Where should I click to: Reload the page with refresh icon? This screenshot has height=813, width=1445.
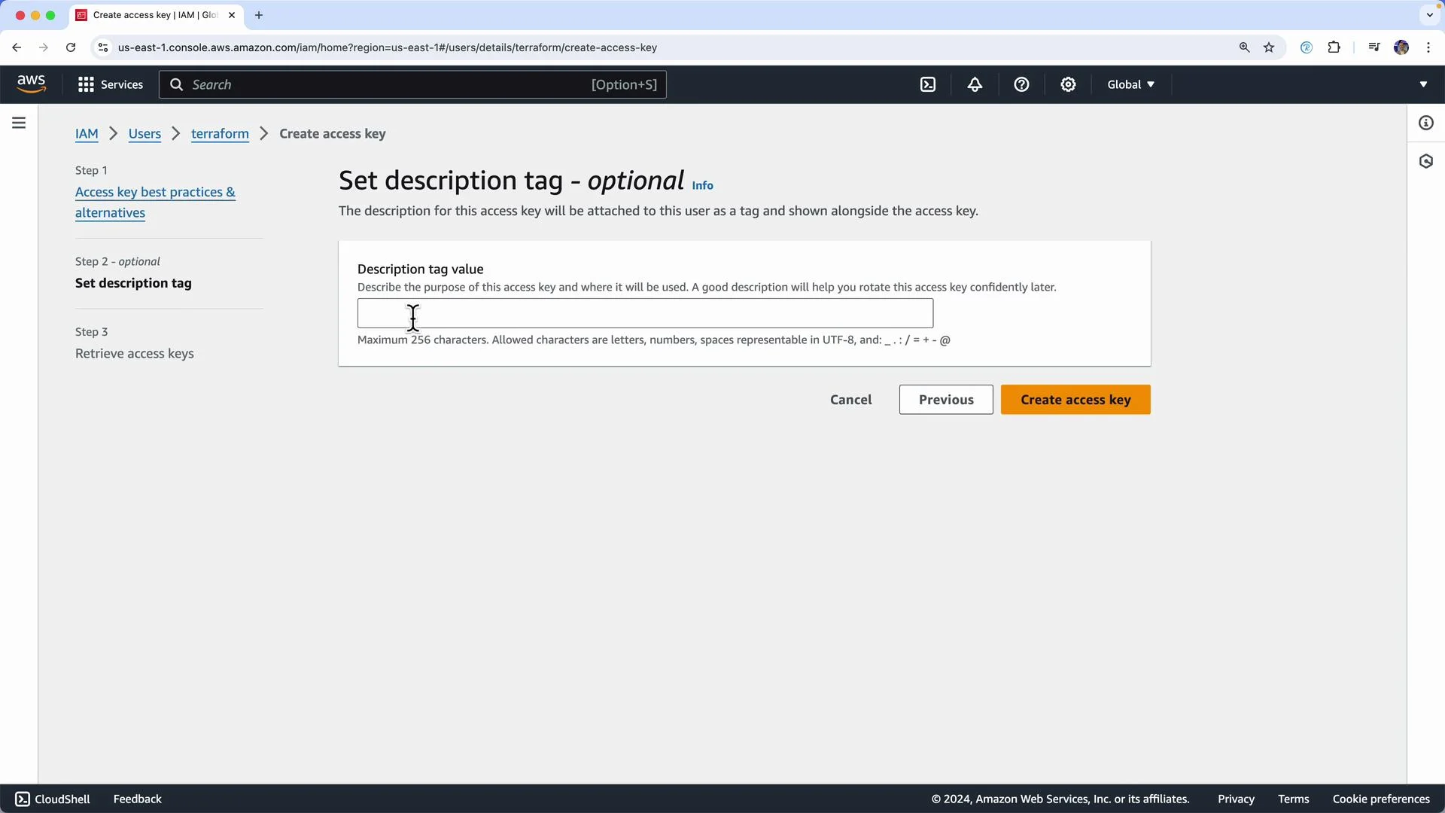(71, 47)
